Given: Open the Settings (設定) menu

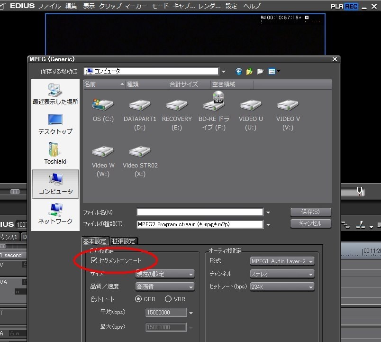Looking at the screenshot, I should (x=231, y=6).
